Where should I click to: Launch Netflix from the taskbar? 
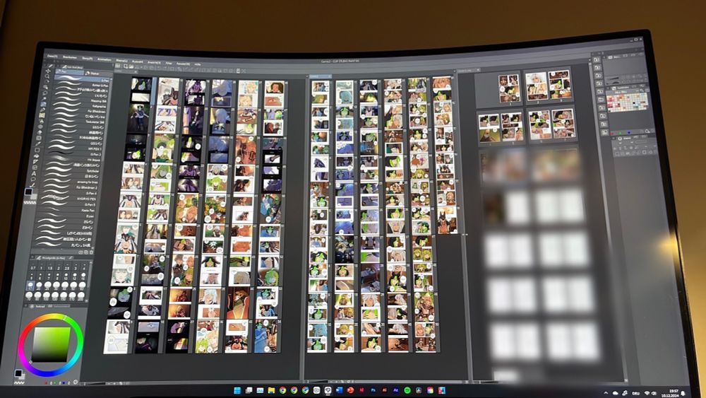pos(361,390)
